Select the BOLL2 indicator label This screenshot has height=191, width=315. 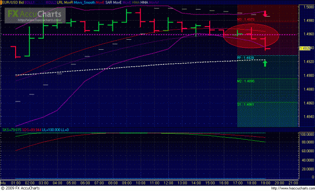click(x=51, y=3)
